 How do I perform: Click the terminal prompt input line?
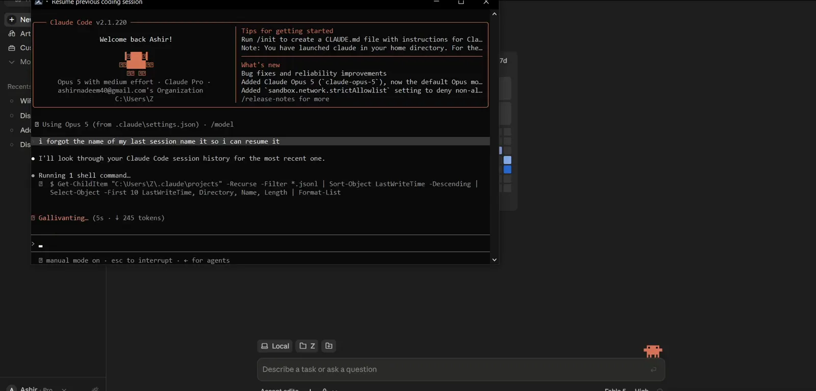261,243
